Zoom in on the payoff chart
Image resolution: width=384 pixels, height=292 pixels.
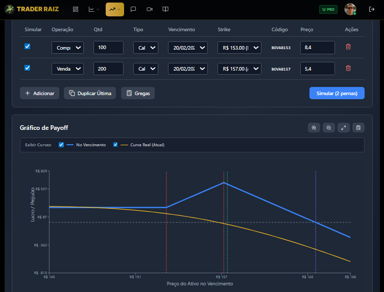[x=314, y=128]
